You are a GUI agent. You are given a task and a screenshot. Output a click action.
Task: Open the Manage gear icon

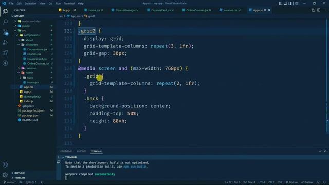5,175
